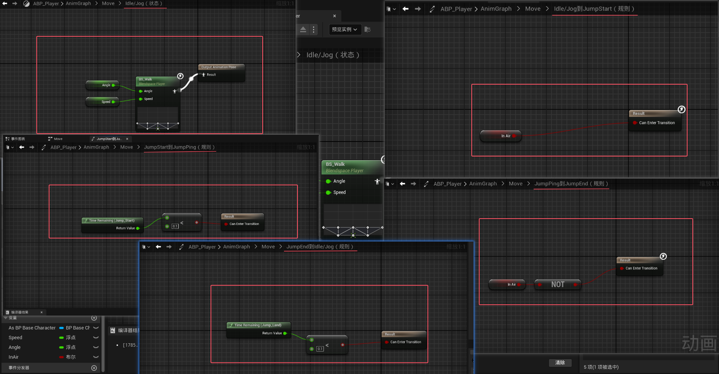Toggle visibility eye for Angle variable
Image resolution: width=719 pixels, height=374 pixels.
coord(96,347)
